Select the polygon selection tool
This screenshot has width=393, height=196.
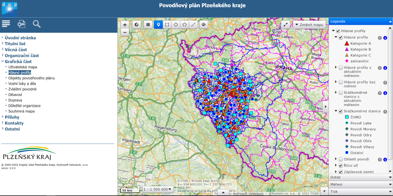coord(185,24)
